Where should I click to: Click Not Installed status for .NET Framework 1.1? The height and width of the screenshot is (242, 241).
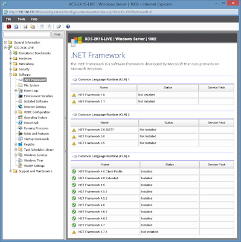(x=146, y=102)
